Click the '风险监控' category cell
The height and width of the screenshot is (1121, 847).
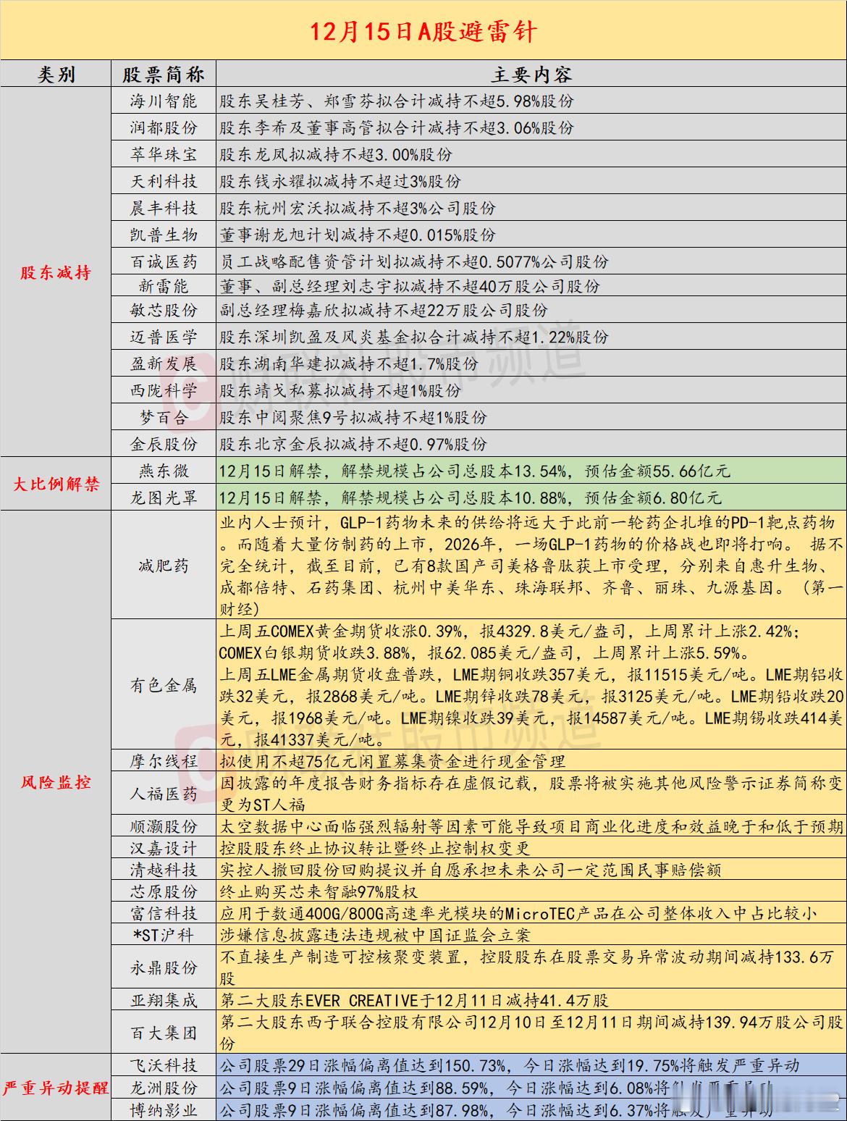[x=56, y=782]
